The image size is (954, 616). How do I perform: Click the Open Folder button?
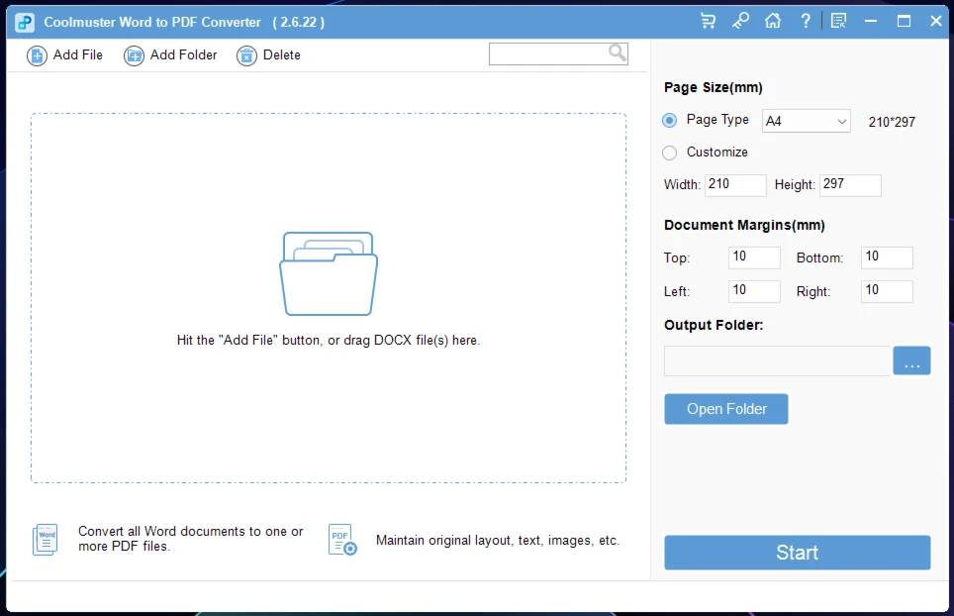point(726,409)
